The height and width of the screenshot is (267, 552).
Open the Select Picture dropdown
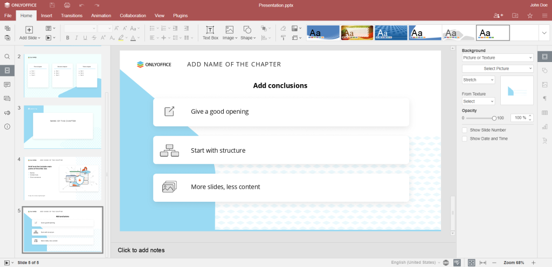point(498,69)
